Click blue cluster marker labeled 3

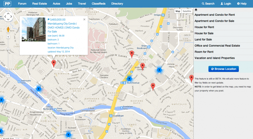click(159, 70)
